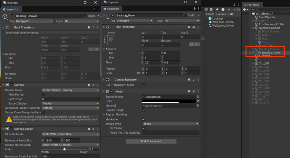Click the plus icon in Hierarchy toolbar
Image resolution: width=290 pixels, height=158 pixels.
[245, 10]
